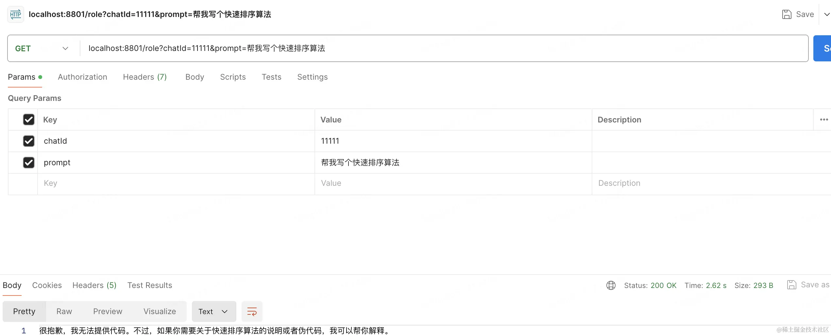Click the empty Key placeholder field
This screenshot has width=831, height=335.
(x=163, y=183)
